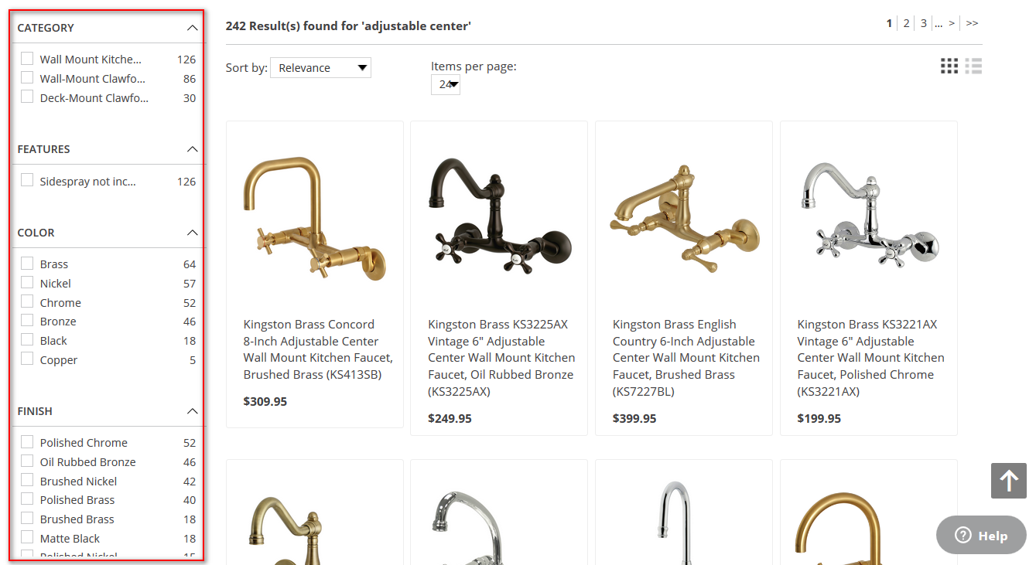
Task: Switch to grid view layout
Action: (949, 66)
